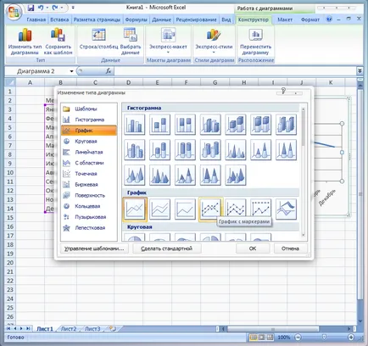This screenshot has height=346, width=368.
Task: Click the dialog gallery scrollbar down arrow
Action: point(304,235)
